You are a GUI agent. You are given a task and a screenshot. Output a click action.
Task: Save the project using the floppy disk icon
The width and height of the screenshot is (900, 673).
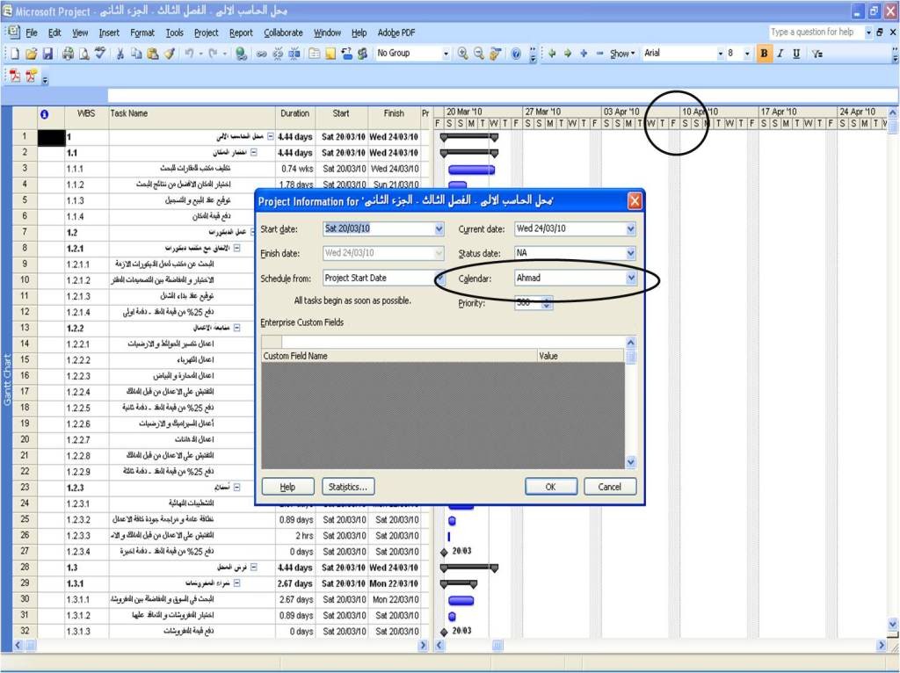47,54
